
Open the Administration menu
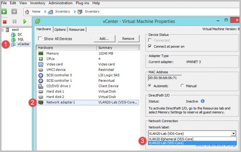point(60,3)
